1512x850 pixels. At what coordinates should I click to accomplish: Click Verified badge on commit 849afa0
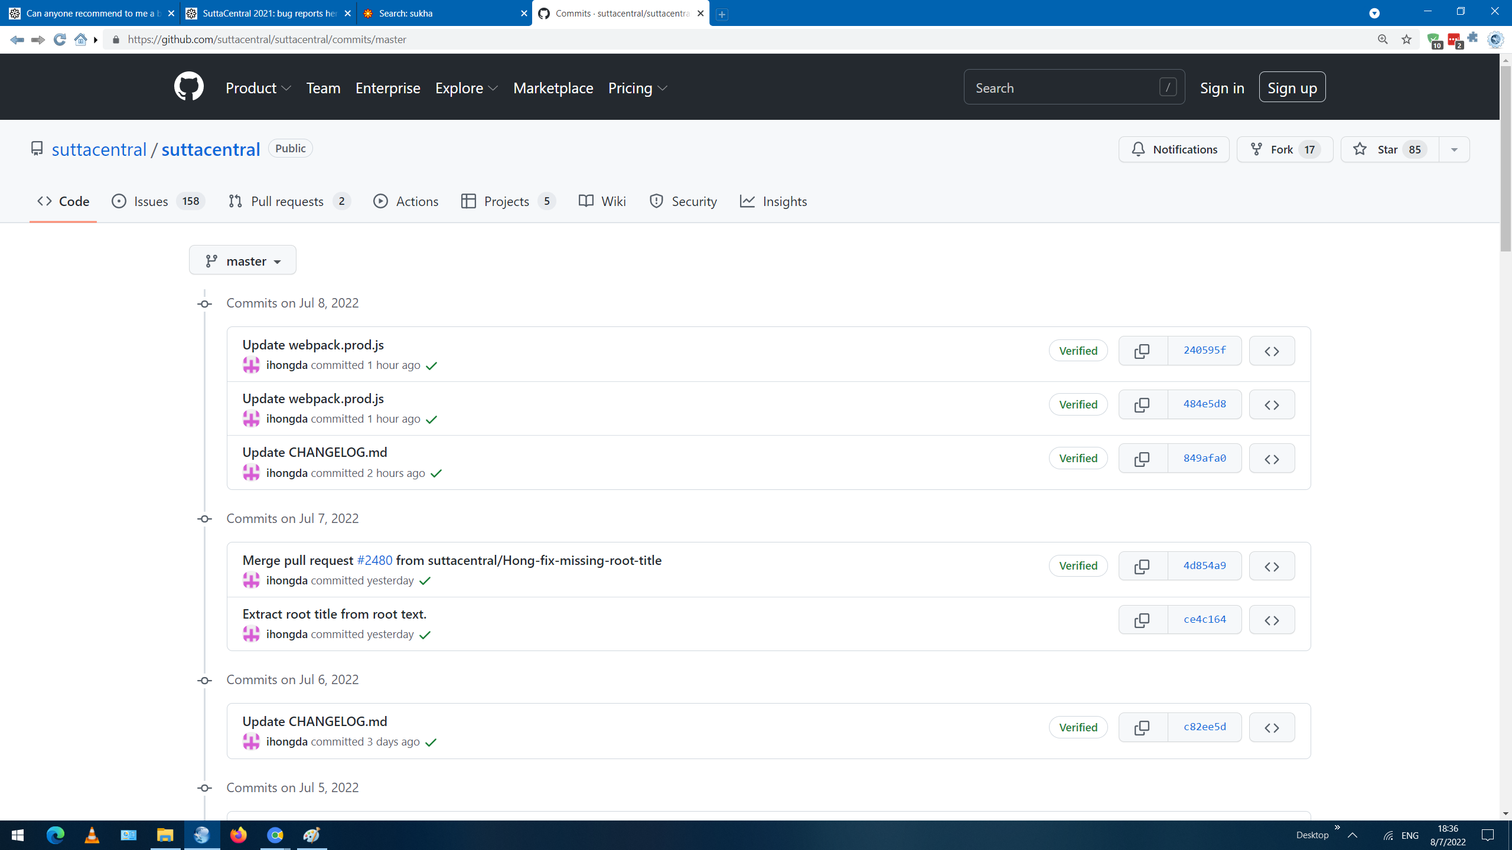tap(1078, 458)
